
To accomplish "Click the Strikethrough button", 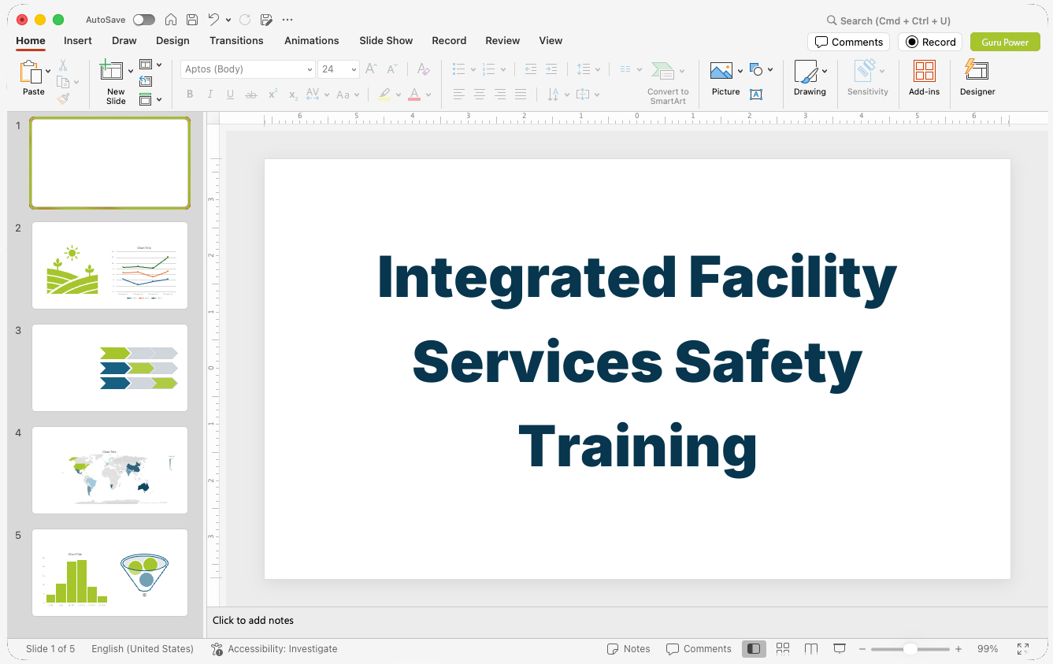I will [x=251, y=95].
